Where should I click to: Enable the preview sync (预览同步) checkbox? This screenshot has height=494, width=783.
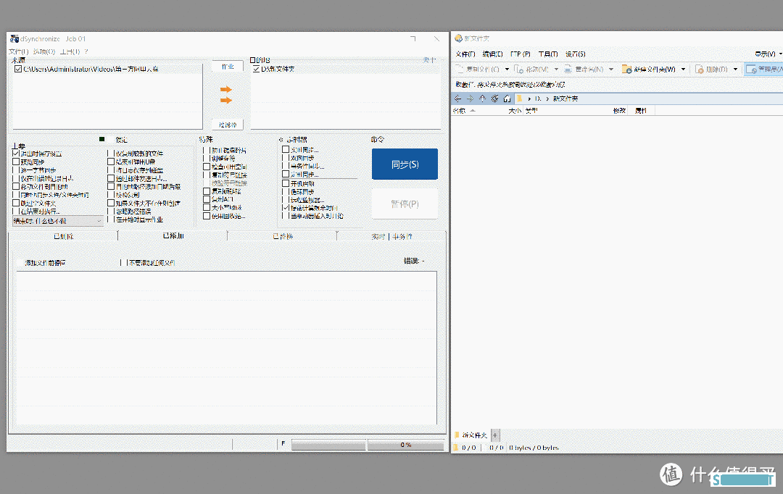tap(16, 162)
